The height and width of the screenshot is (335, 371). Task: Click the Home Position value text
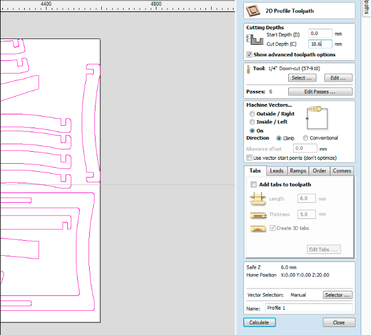(x=305, y=275)
